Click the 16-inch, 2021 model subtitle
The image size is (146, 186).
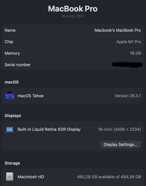coord(73,16)
